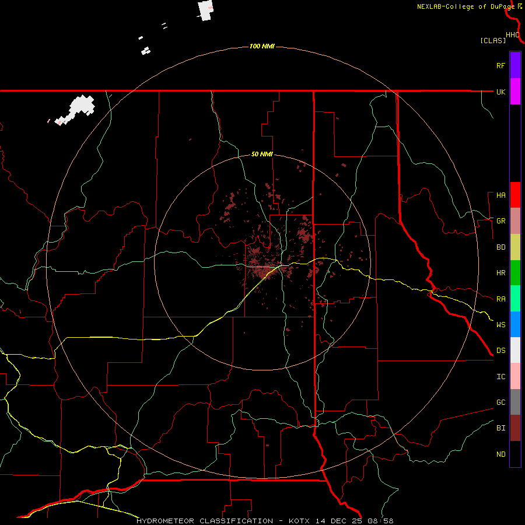Click the HA legend label
The width and height of the screenshot is (525, 525).
tap(501, 195)
